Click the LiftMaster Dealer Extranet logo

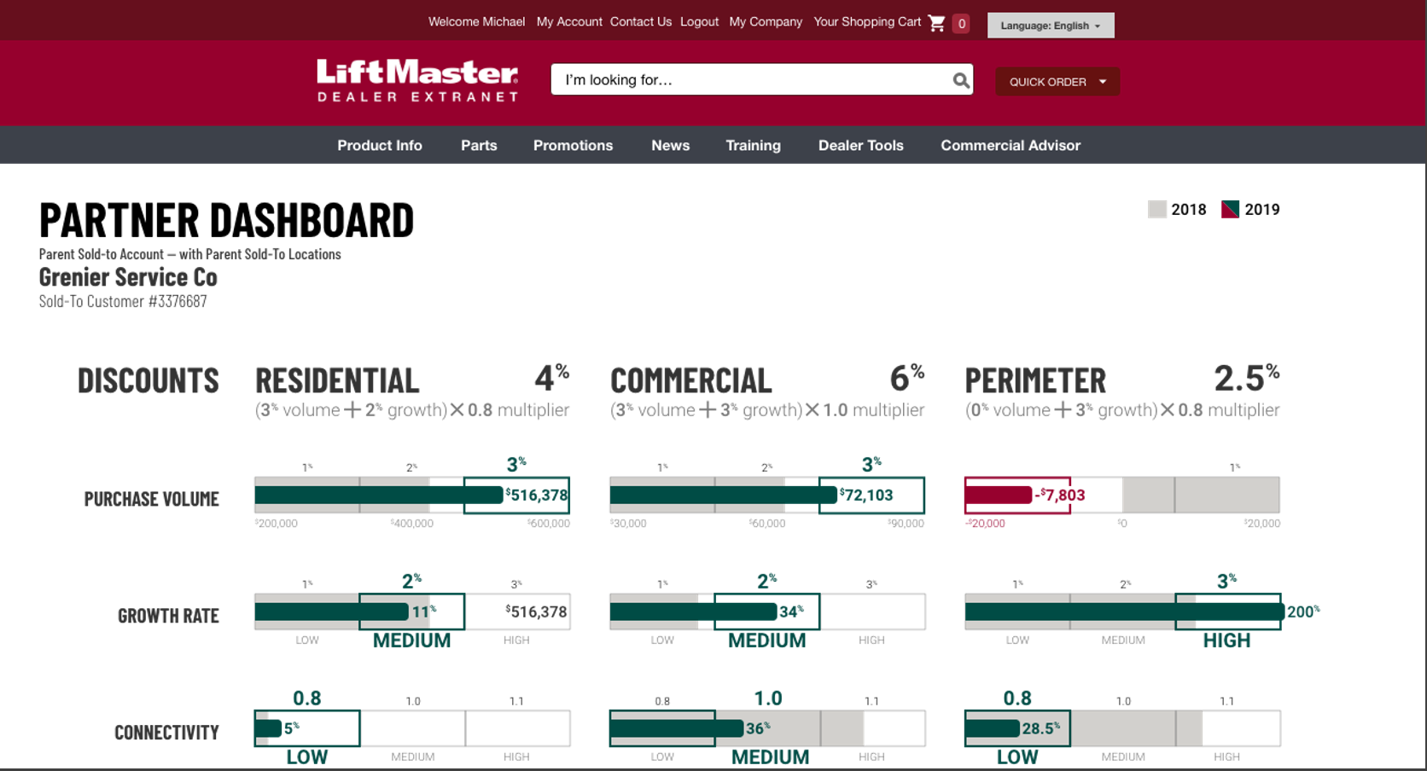(417, 80)
